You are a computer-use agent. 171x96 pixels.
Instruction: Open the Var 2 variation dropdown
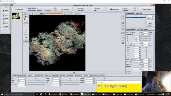click(136, 43)
